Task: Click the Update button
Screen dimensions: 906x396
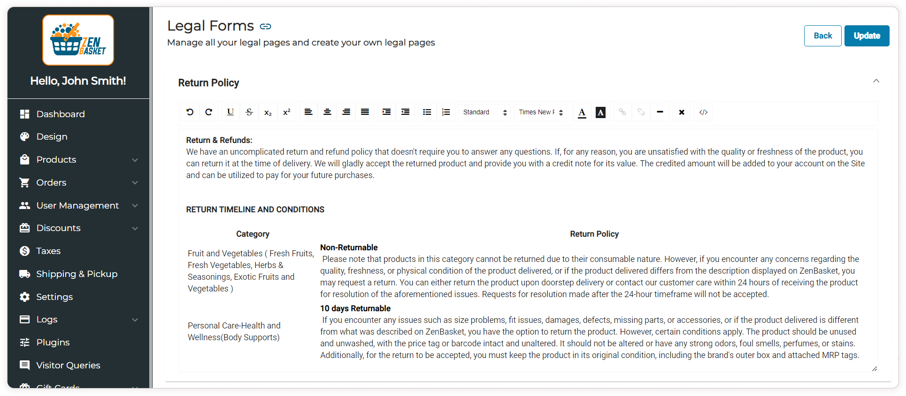Action: 866,36
